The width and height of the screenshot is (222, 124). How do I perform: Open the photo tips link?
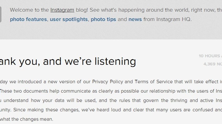[103, 19]
